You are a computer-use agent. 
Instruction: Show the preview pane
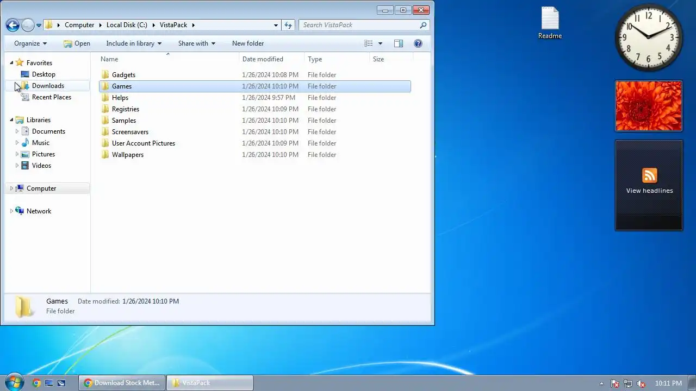pyautogui.click(x=399, y=43)
